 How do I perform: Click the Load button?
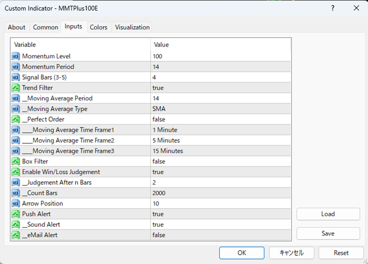tap(328, 214)
